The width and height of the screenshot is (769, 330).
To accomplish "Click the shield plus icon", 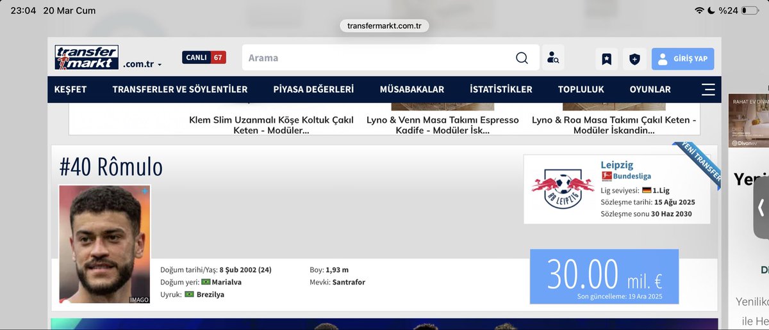I will click(x=634, y=59).
